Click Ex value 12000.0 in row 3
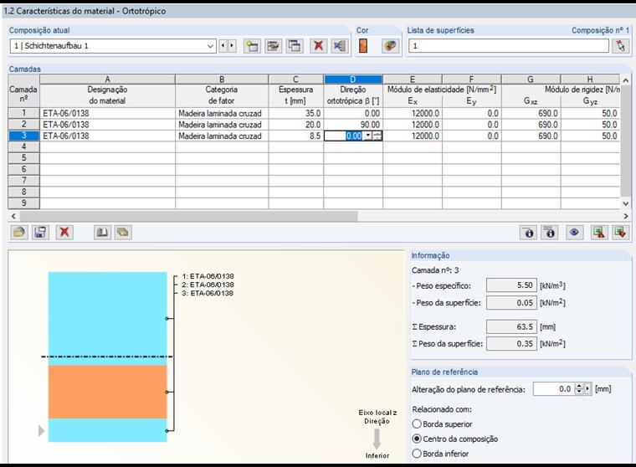The width and height of the screenshot is (636, 467). coord(413,136)
